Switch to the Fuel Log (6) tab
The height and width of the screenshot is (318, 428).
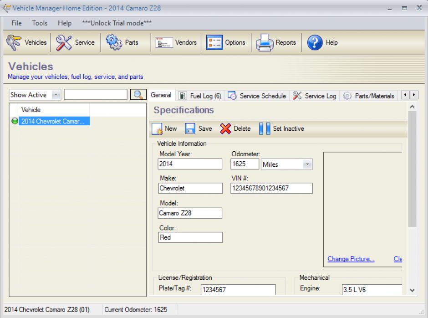[200, 96]
